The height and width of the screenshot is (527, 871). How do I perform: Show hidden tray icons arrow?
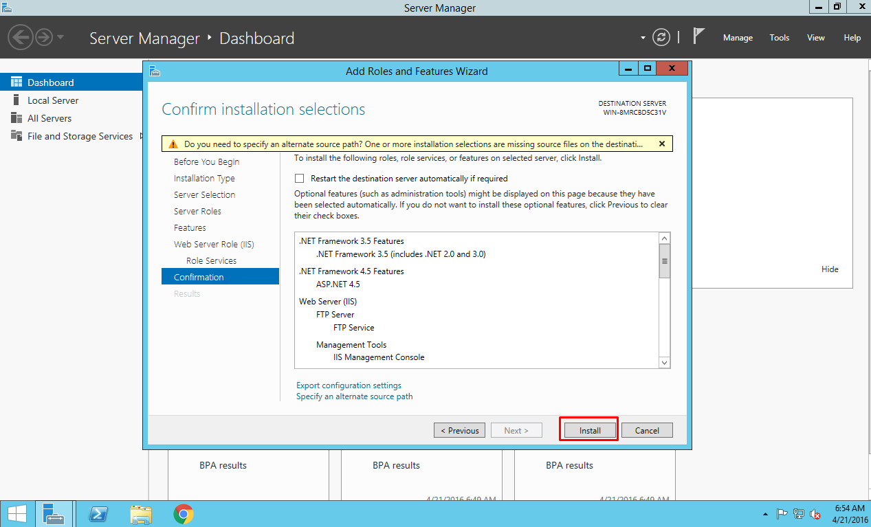[x=766, y=514]
